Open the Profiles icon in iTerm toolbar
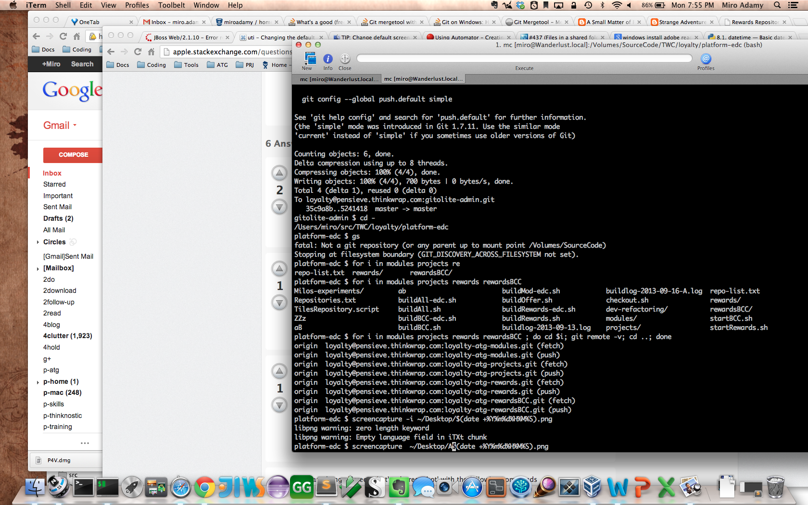 coord(706,59)
